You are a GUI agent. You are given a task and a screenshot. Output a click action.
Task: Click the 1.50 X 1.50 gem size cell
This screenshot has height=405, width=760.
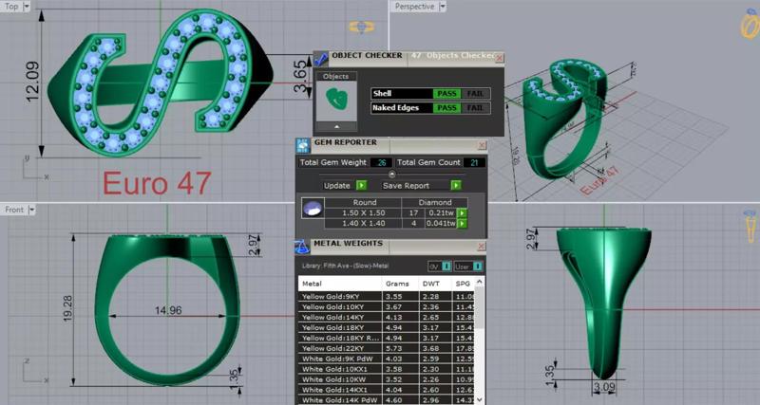click(x=364, y=212)
